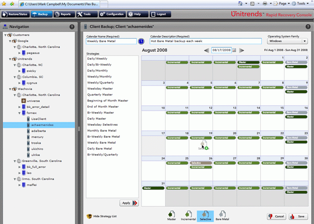Click the add to favorites star icon
The height and width of the screenshot is (224, 314).
point(12,4)
